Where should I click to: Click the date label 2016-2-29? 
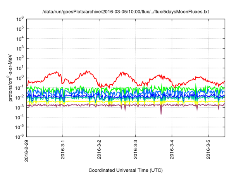(26, 151)
